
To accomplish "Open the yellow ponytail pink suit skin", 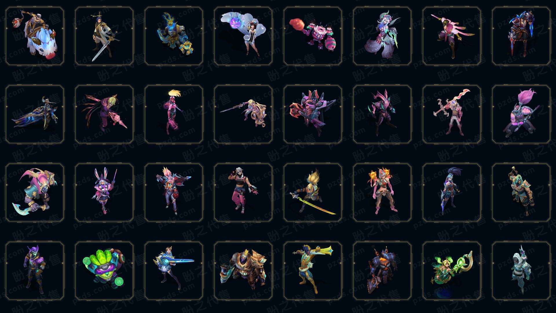I will 174,114.
